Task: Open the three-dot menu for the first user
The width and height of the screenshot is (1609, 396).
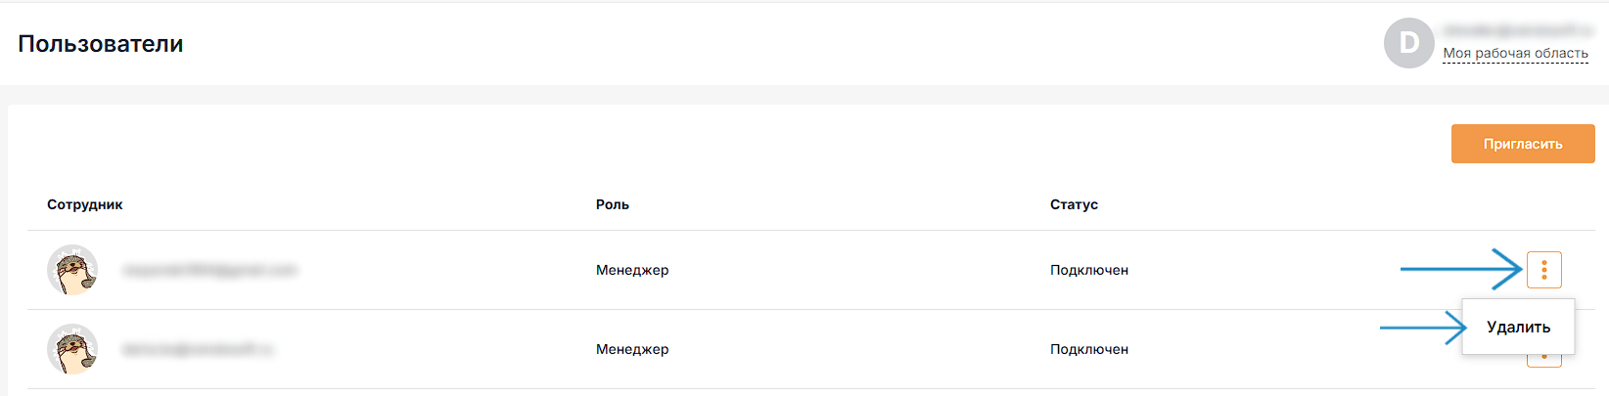Action: tap(1543, 270)
